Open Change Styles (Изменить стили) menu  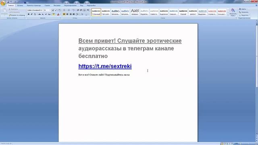coord(233,12)
